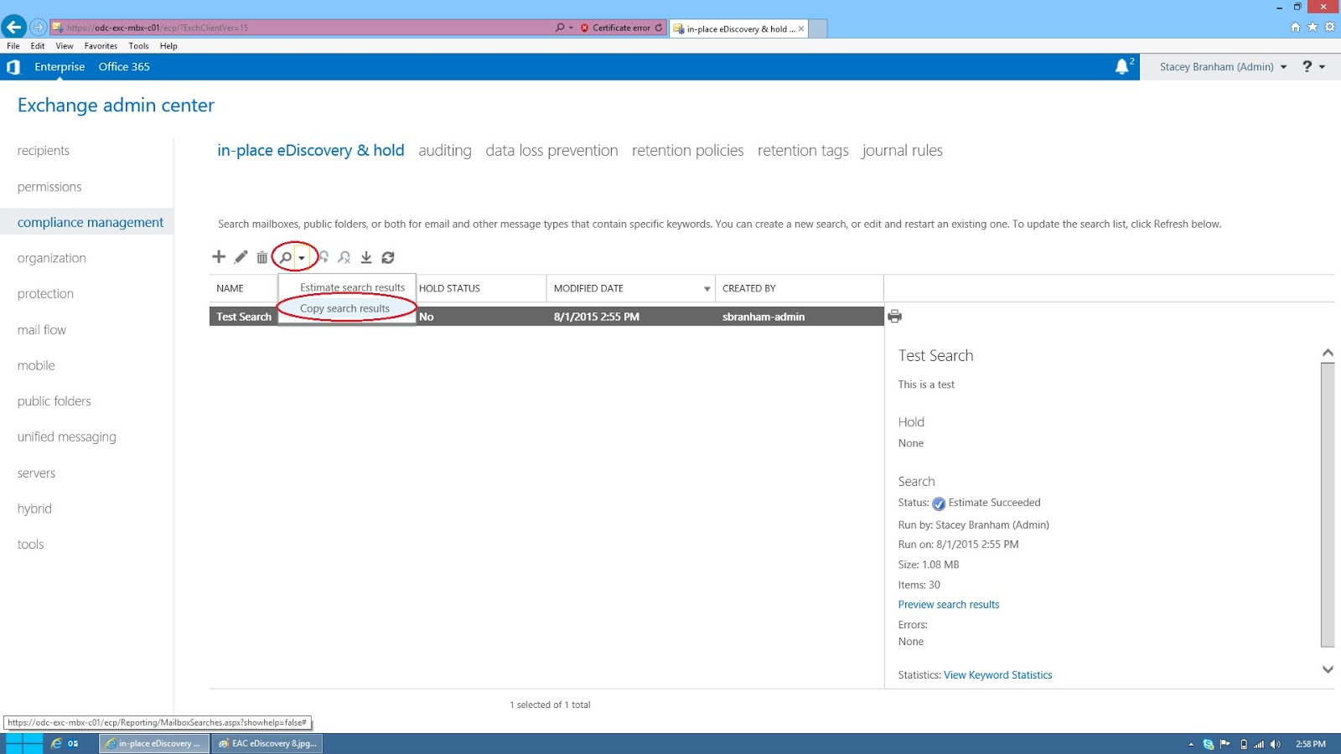
Task: Switch to the auditing tab
Action: (445, 150)
